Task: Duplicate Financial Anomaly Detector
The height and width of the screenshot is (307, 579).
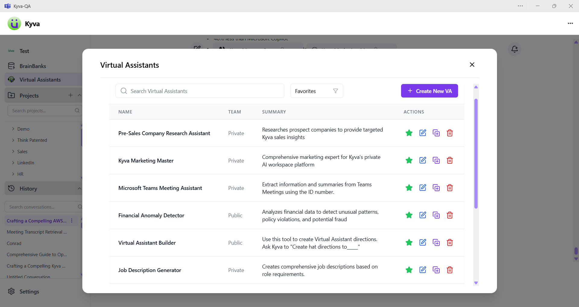Action: click(x=436, y=215)
